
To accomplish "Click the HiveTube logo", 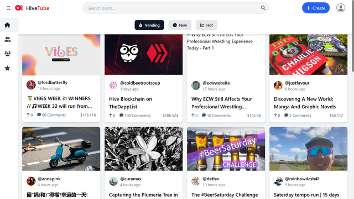I will [32, 8].
